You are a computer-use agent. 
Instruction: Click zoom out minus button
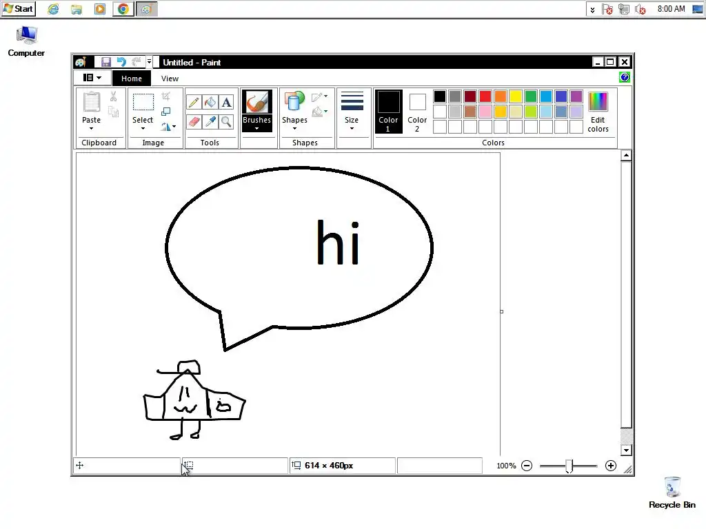[x=527, y=466]
